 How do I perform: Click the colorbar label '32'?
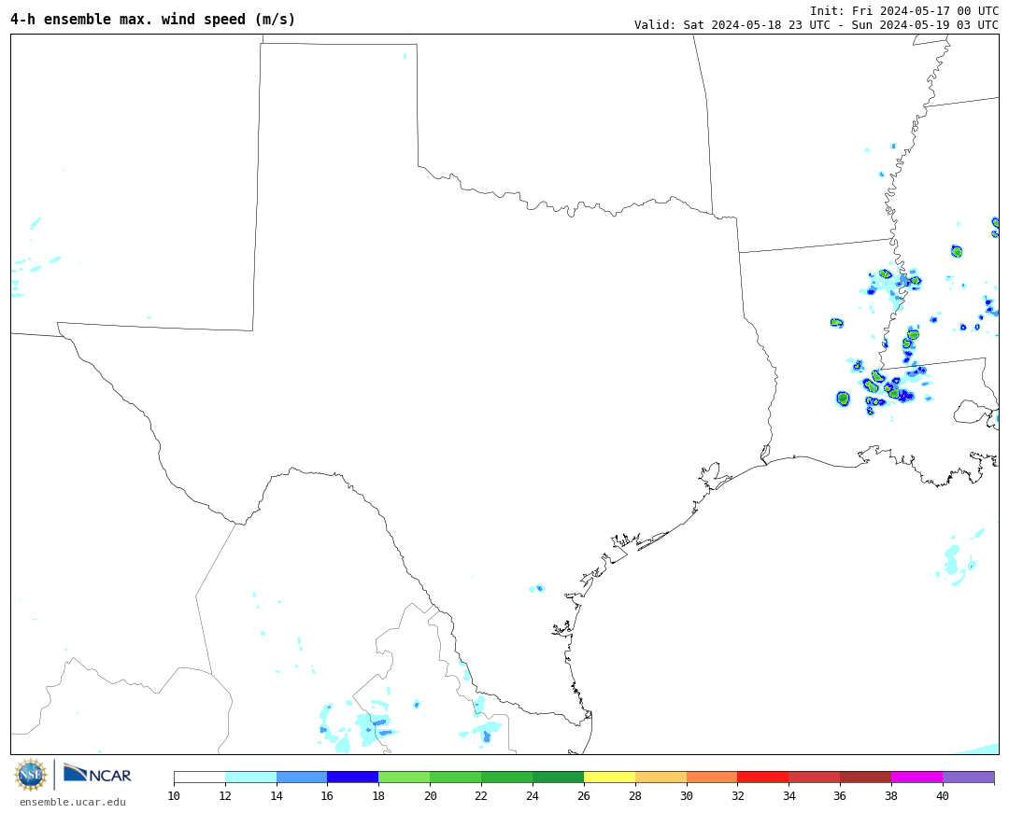click(x=737, y=795)
